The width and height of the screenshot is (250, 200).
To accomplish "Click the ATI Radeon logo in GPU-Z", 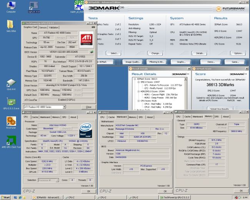I will pyautogui.click(x=86, y=40).
